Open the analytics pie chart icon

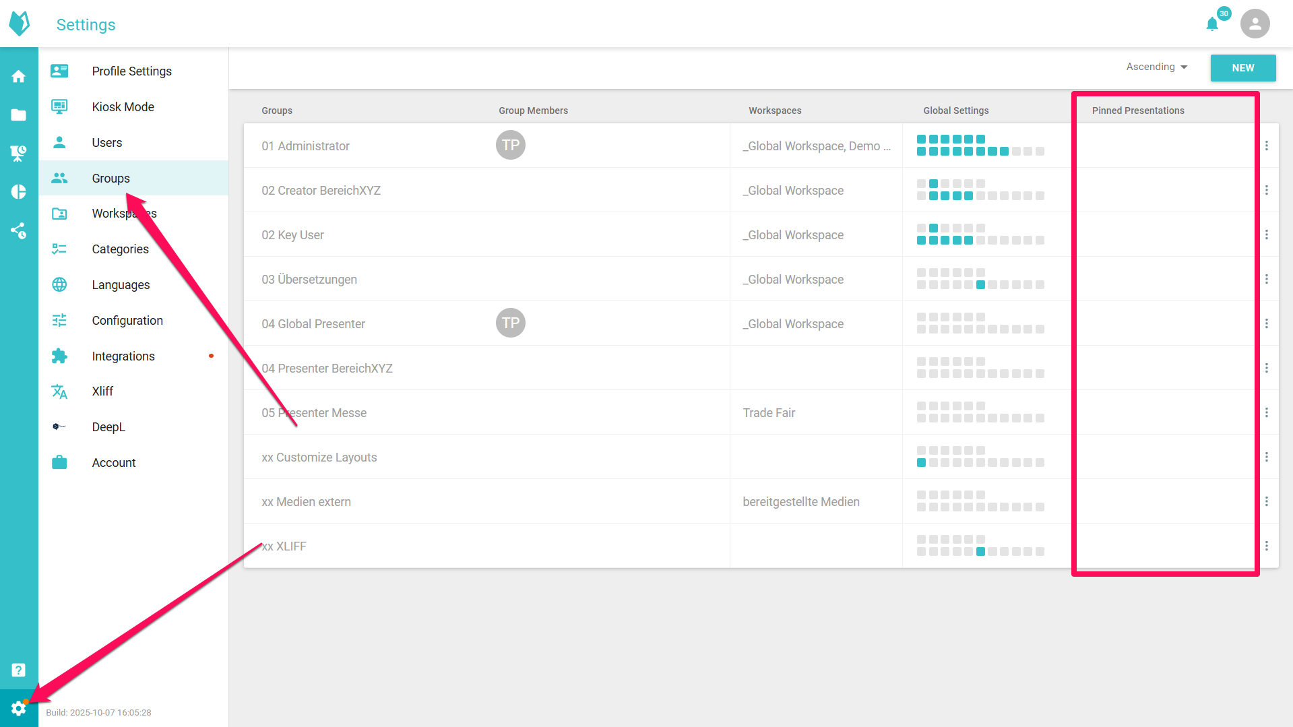click(19, 192)
